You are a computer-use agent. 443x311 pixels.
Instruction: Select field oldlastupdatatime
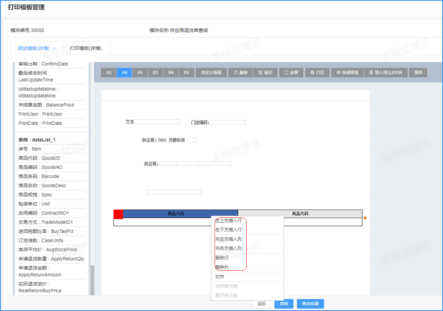pyautogui.click(x=52, y=92)
